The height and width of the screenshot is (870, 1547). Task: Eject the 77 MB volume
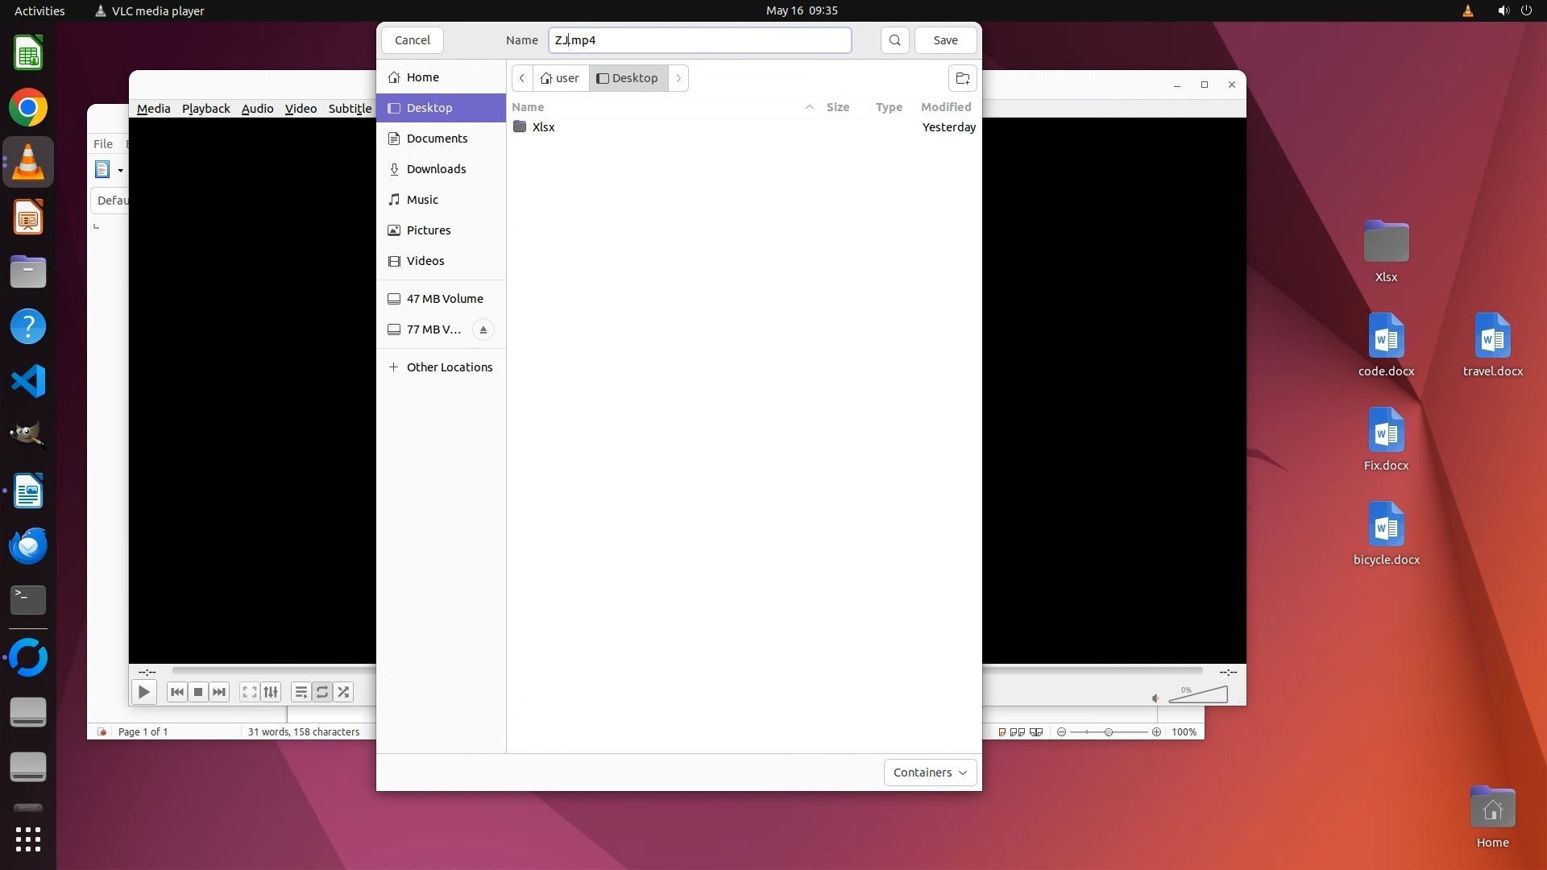[483, 329]
